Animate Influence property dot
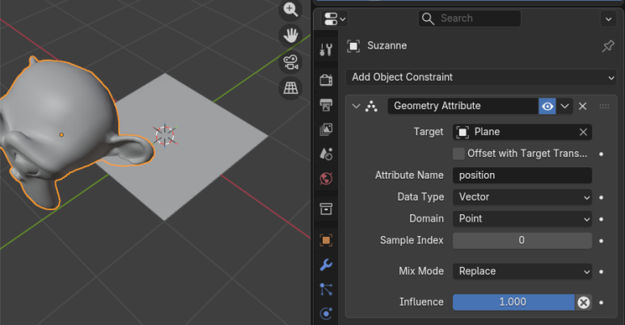Viewport: 625px width, 325px height. point(601,302)
